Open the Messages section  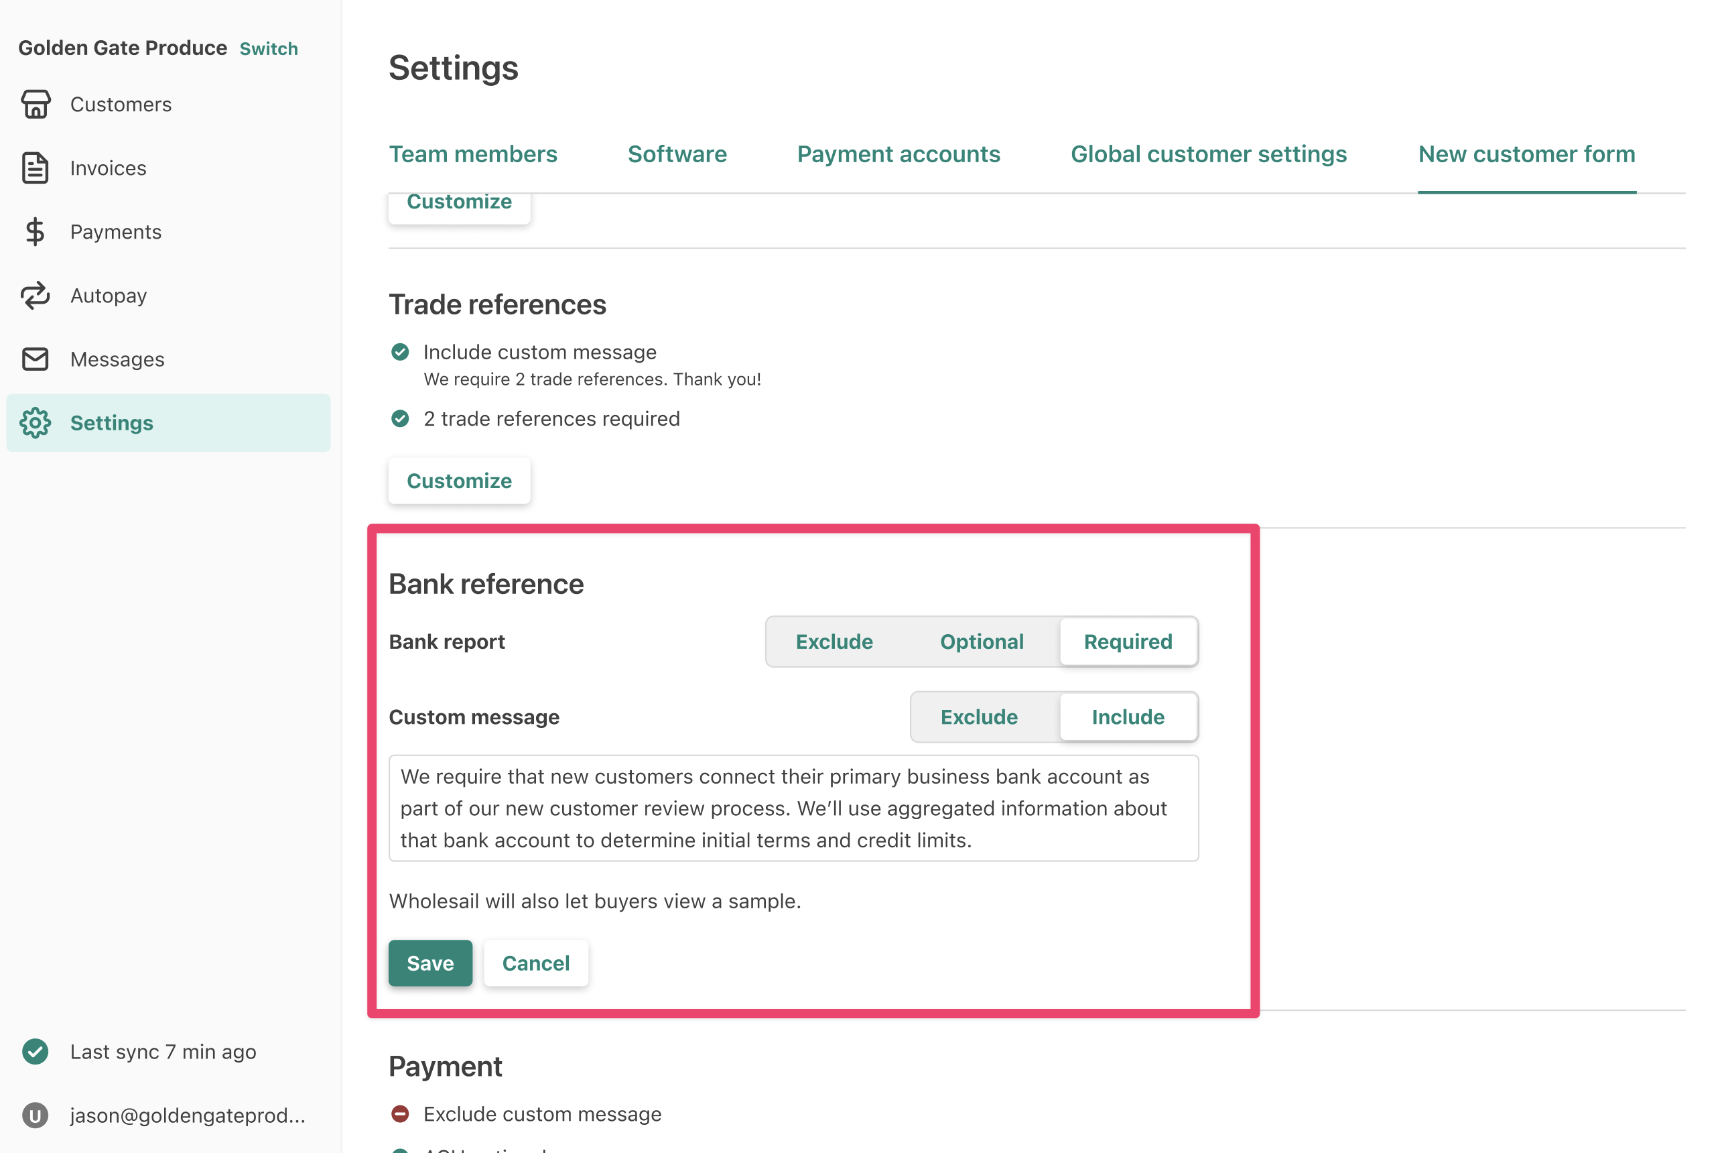pos(117,359)
